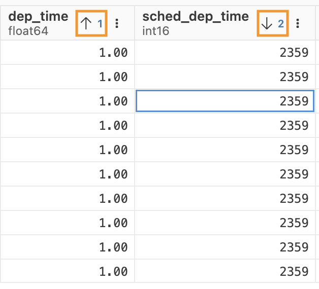319x289 pixels.
Task: Select the second row sched_dep_time cell
Action: [225, 77]
